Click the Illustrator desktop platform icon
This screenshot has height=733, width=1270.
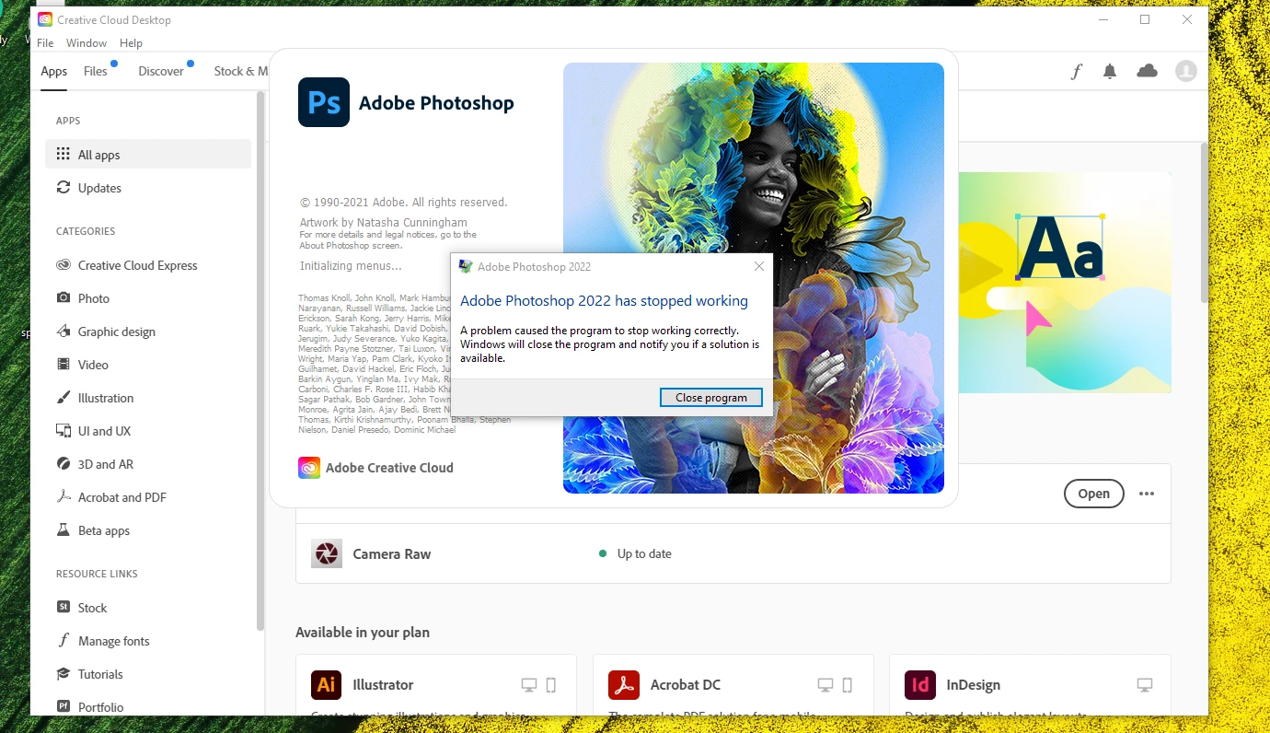click(529, 685)
